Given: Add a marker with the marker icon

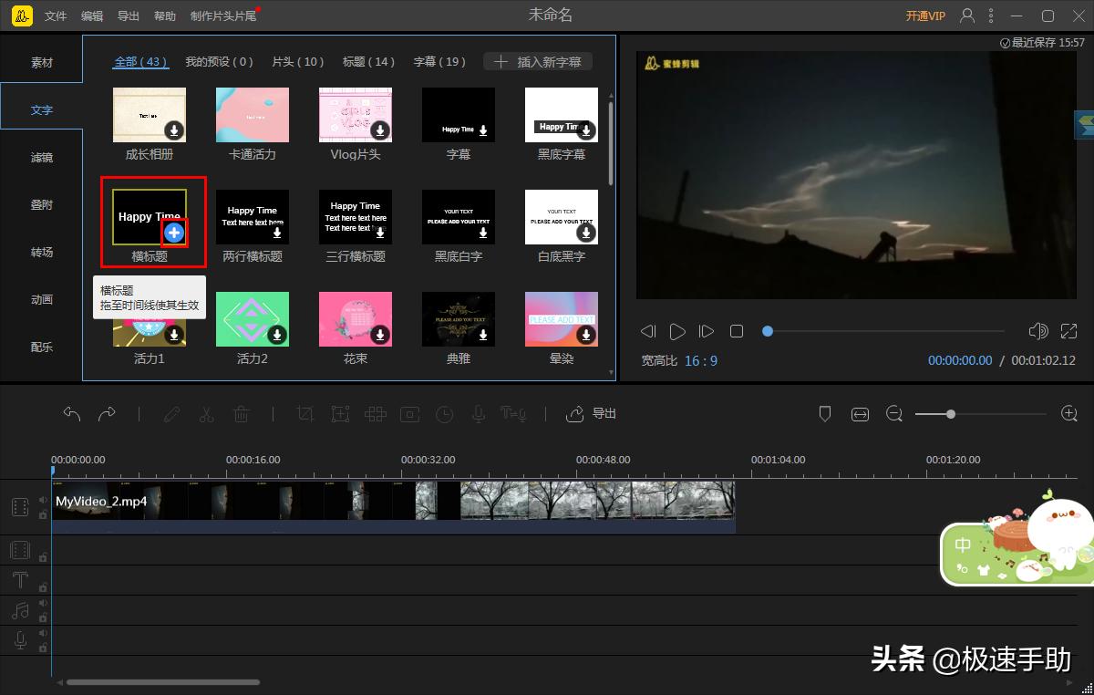Looking at the screenshot, I should [x=825, y=414].
